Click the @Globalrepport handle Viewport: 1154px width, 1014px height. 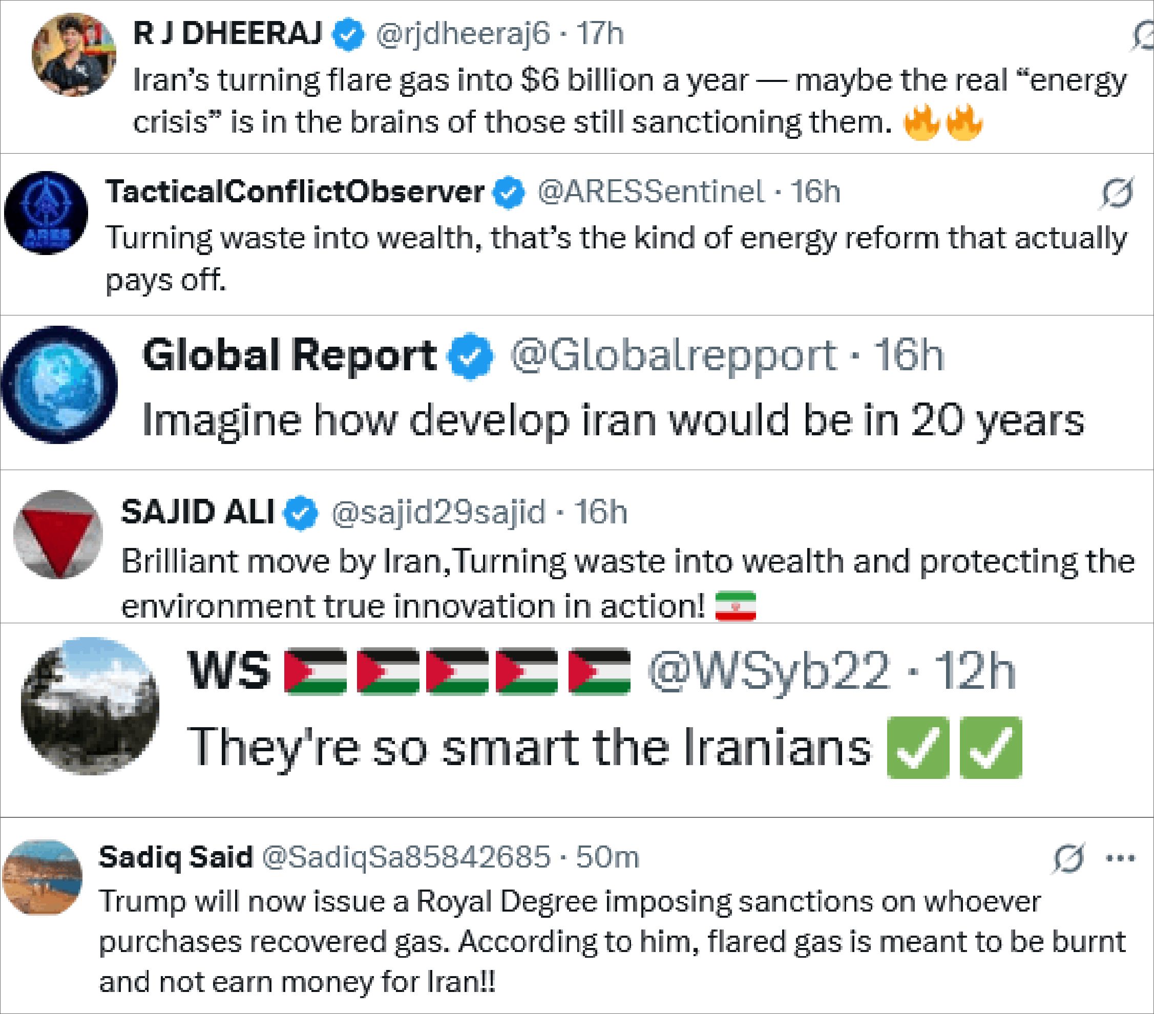point(673,356)
